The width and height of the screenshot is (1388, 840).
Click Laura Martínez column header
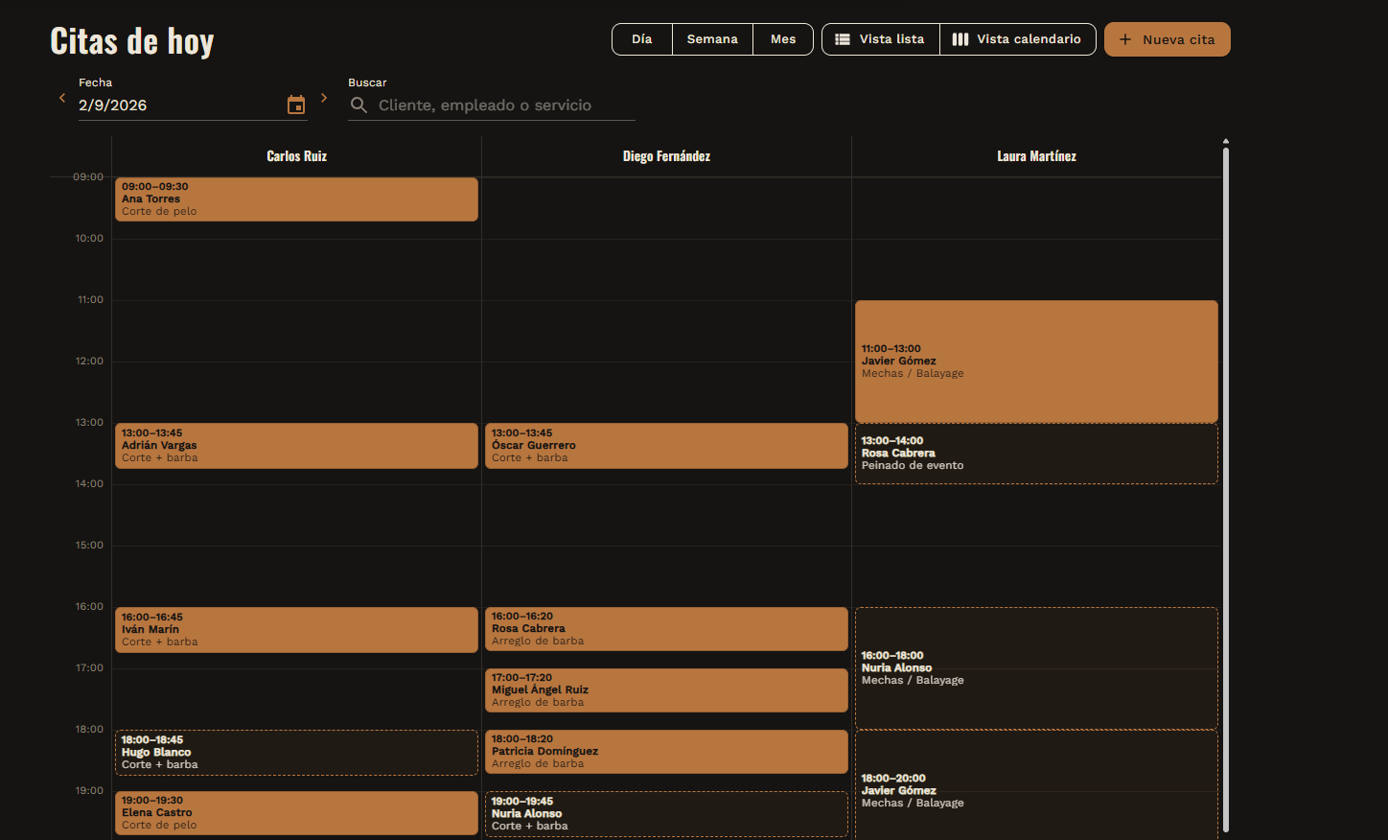coord(1036,156)
